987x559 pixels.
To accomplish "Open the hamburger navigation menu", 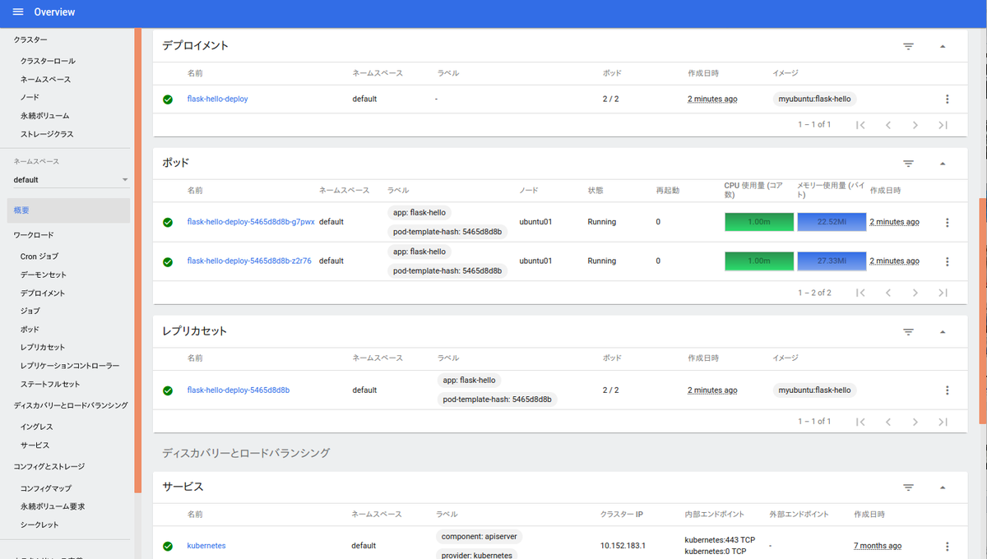I will 18,12.
